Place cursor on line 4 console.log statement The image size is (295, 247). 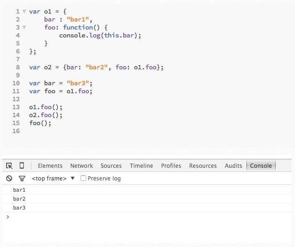pyautogui.click(x=100, y=36)
